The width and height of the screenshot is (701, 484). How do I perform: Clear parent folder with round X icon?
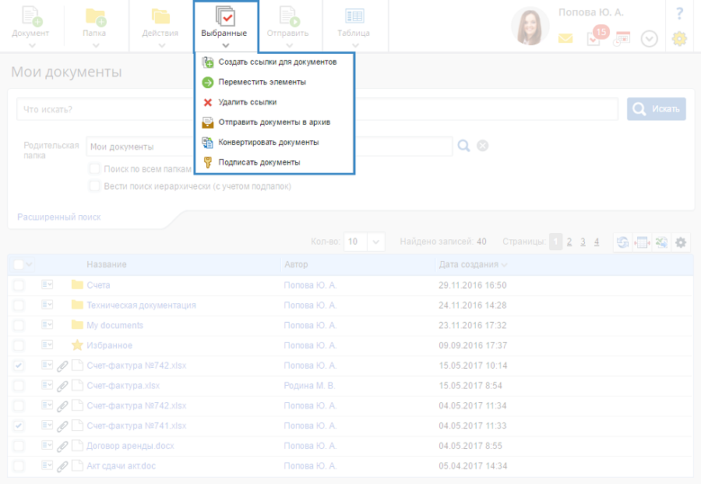coord(483,146)
